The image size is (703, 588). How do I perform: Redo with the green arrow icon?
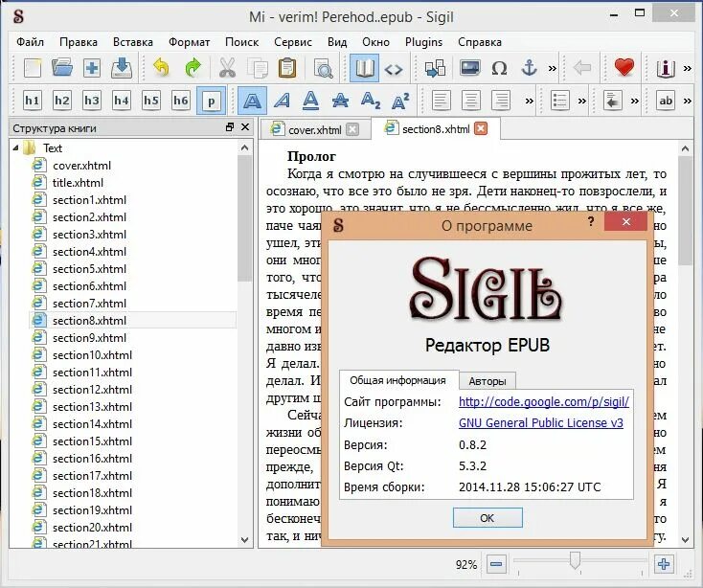coord(193,68)
